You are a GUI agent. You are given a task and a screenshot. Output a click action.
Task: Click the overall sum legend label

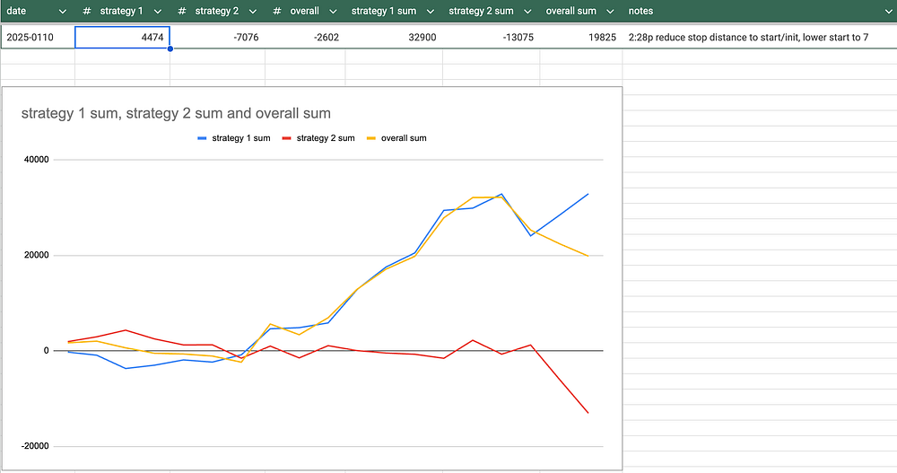click(404, 138)
